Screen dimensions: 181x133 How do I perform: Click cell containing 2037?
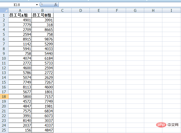coord(20,125)
